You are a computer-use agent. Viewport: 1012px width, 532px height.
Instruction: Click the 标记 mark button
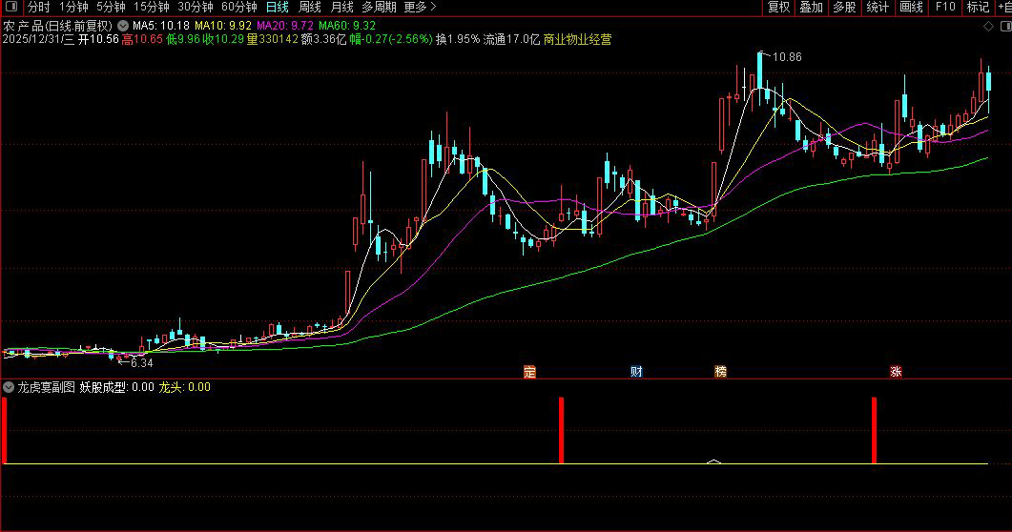pyautogui.click(x=978, y=7)
